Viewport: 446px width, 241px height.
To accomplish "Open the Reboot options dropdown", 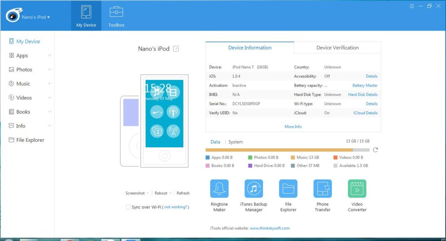I will pos(163,193).
